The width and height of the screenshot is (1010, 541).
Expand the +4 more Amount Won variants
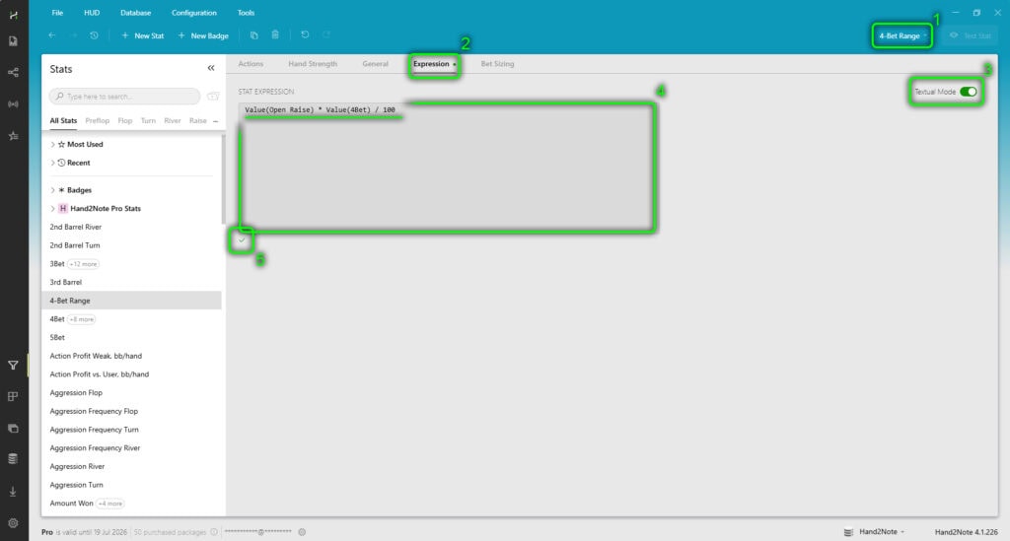110,504
